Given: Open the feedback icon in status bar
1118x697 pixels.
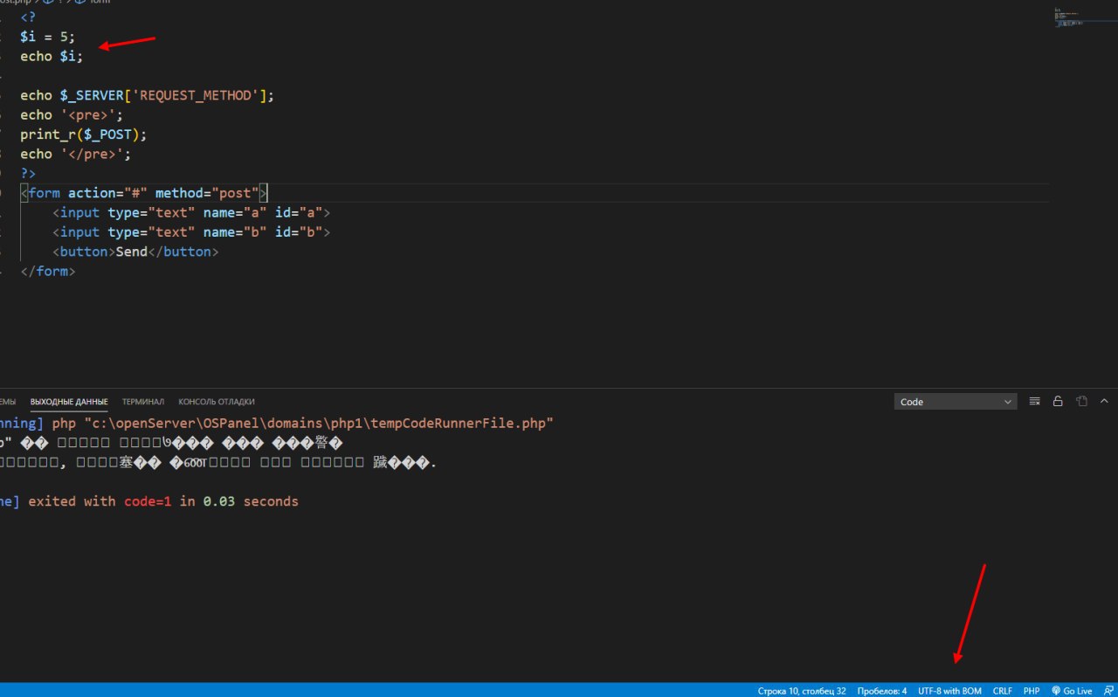Looking at the screenshot, I should tap(1108, 691).
